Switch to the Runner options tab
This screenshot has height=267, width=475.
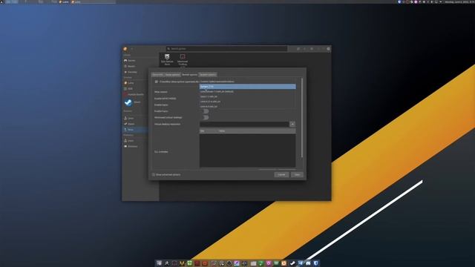click(190, 74)
